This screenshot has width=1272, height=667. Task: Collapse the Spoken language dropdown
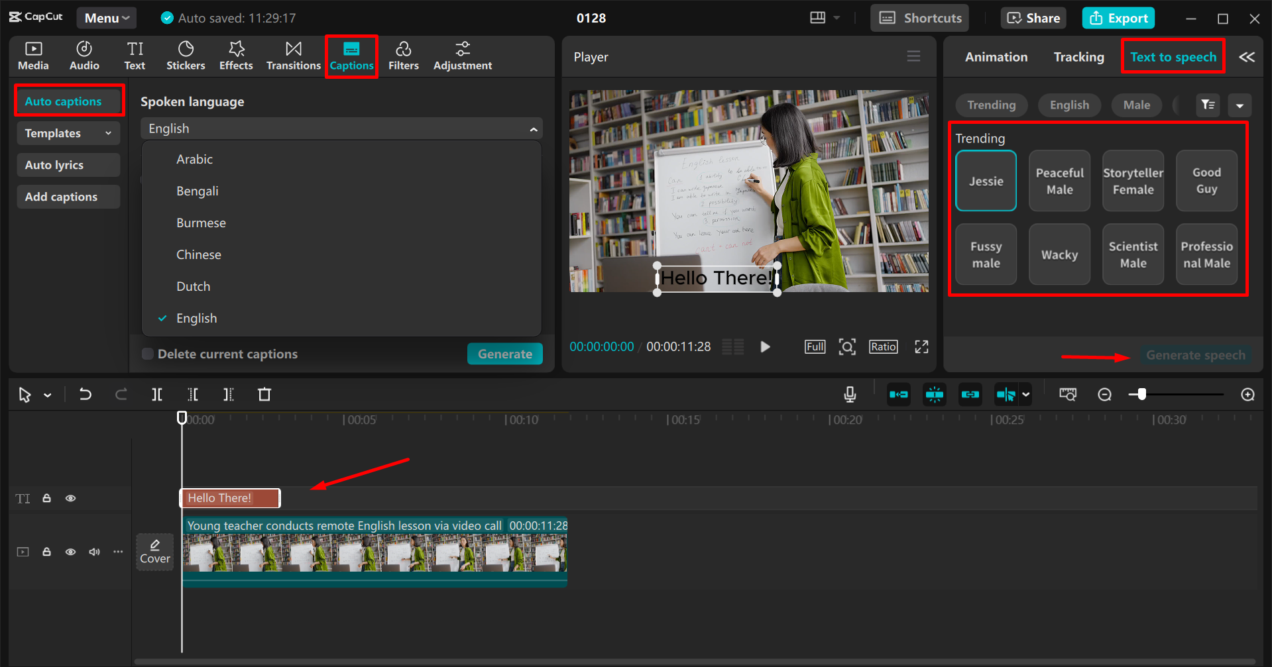(x=534, y=128)
